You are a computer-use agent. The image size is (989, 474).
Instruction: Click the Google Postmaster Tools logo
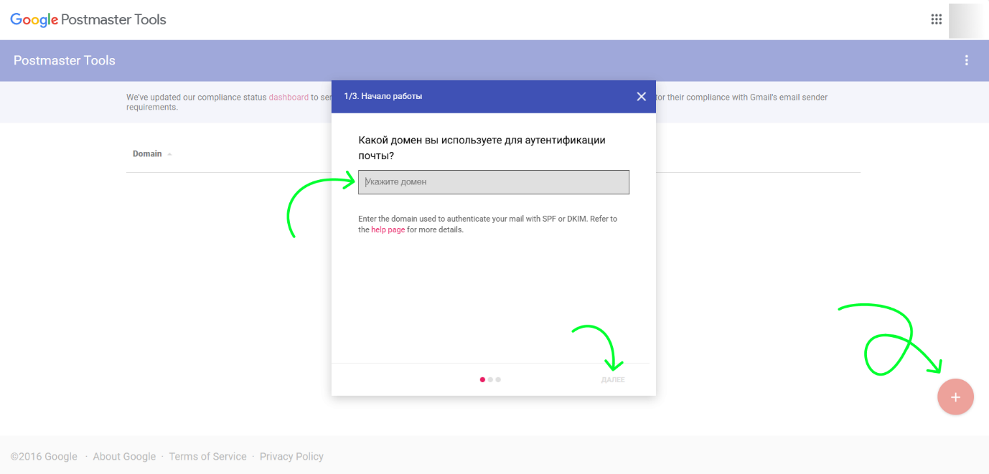(88, 20)
